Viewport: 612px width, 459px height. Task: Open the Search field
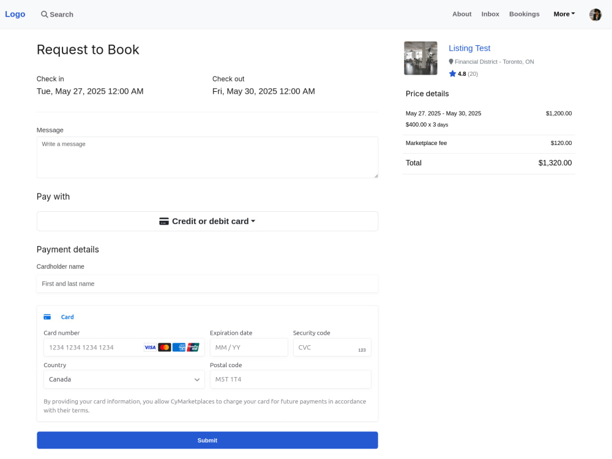(x=57, y=15)
